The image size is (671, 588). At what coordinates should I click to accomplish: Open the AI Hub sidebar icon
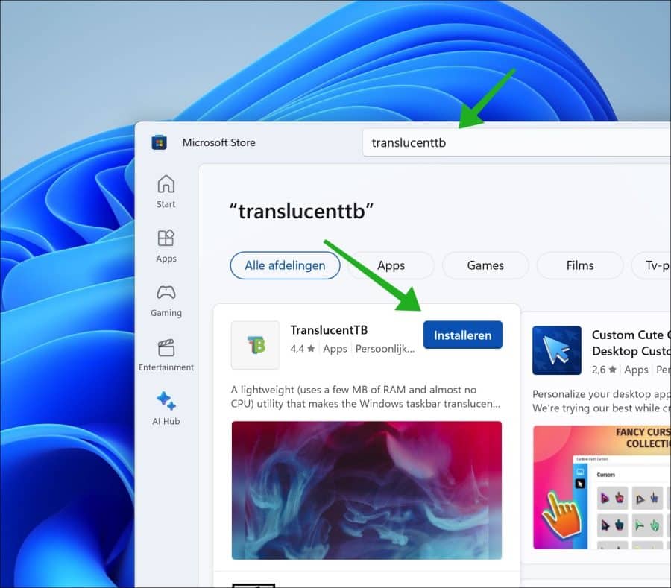[x=166, y=402]
